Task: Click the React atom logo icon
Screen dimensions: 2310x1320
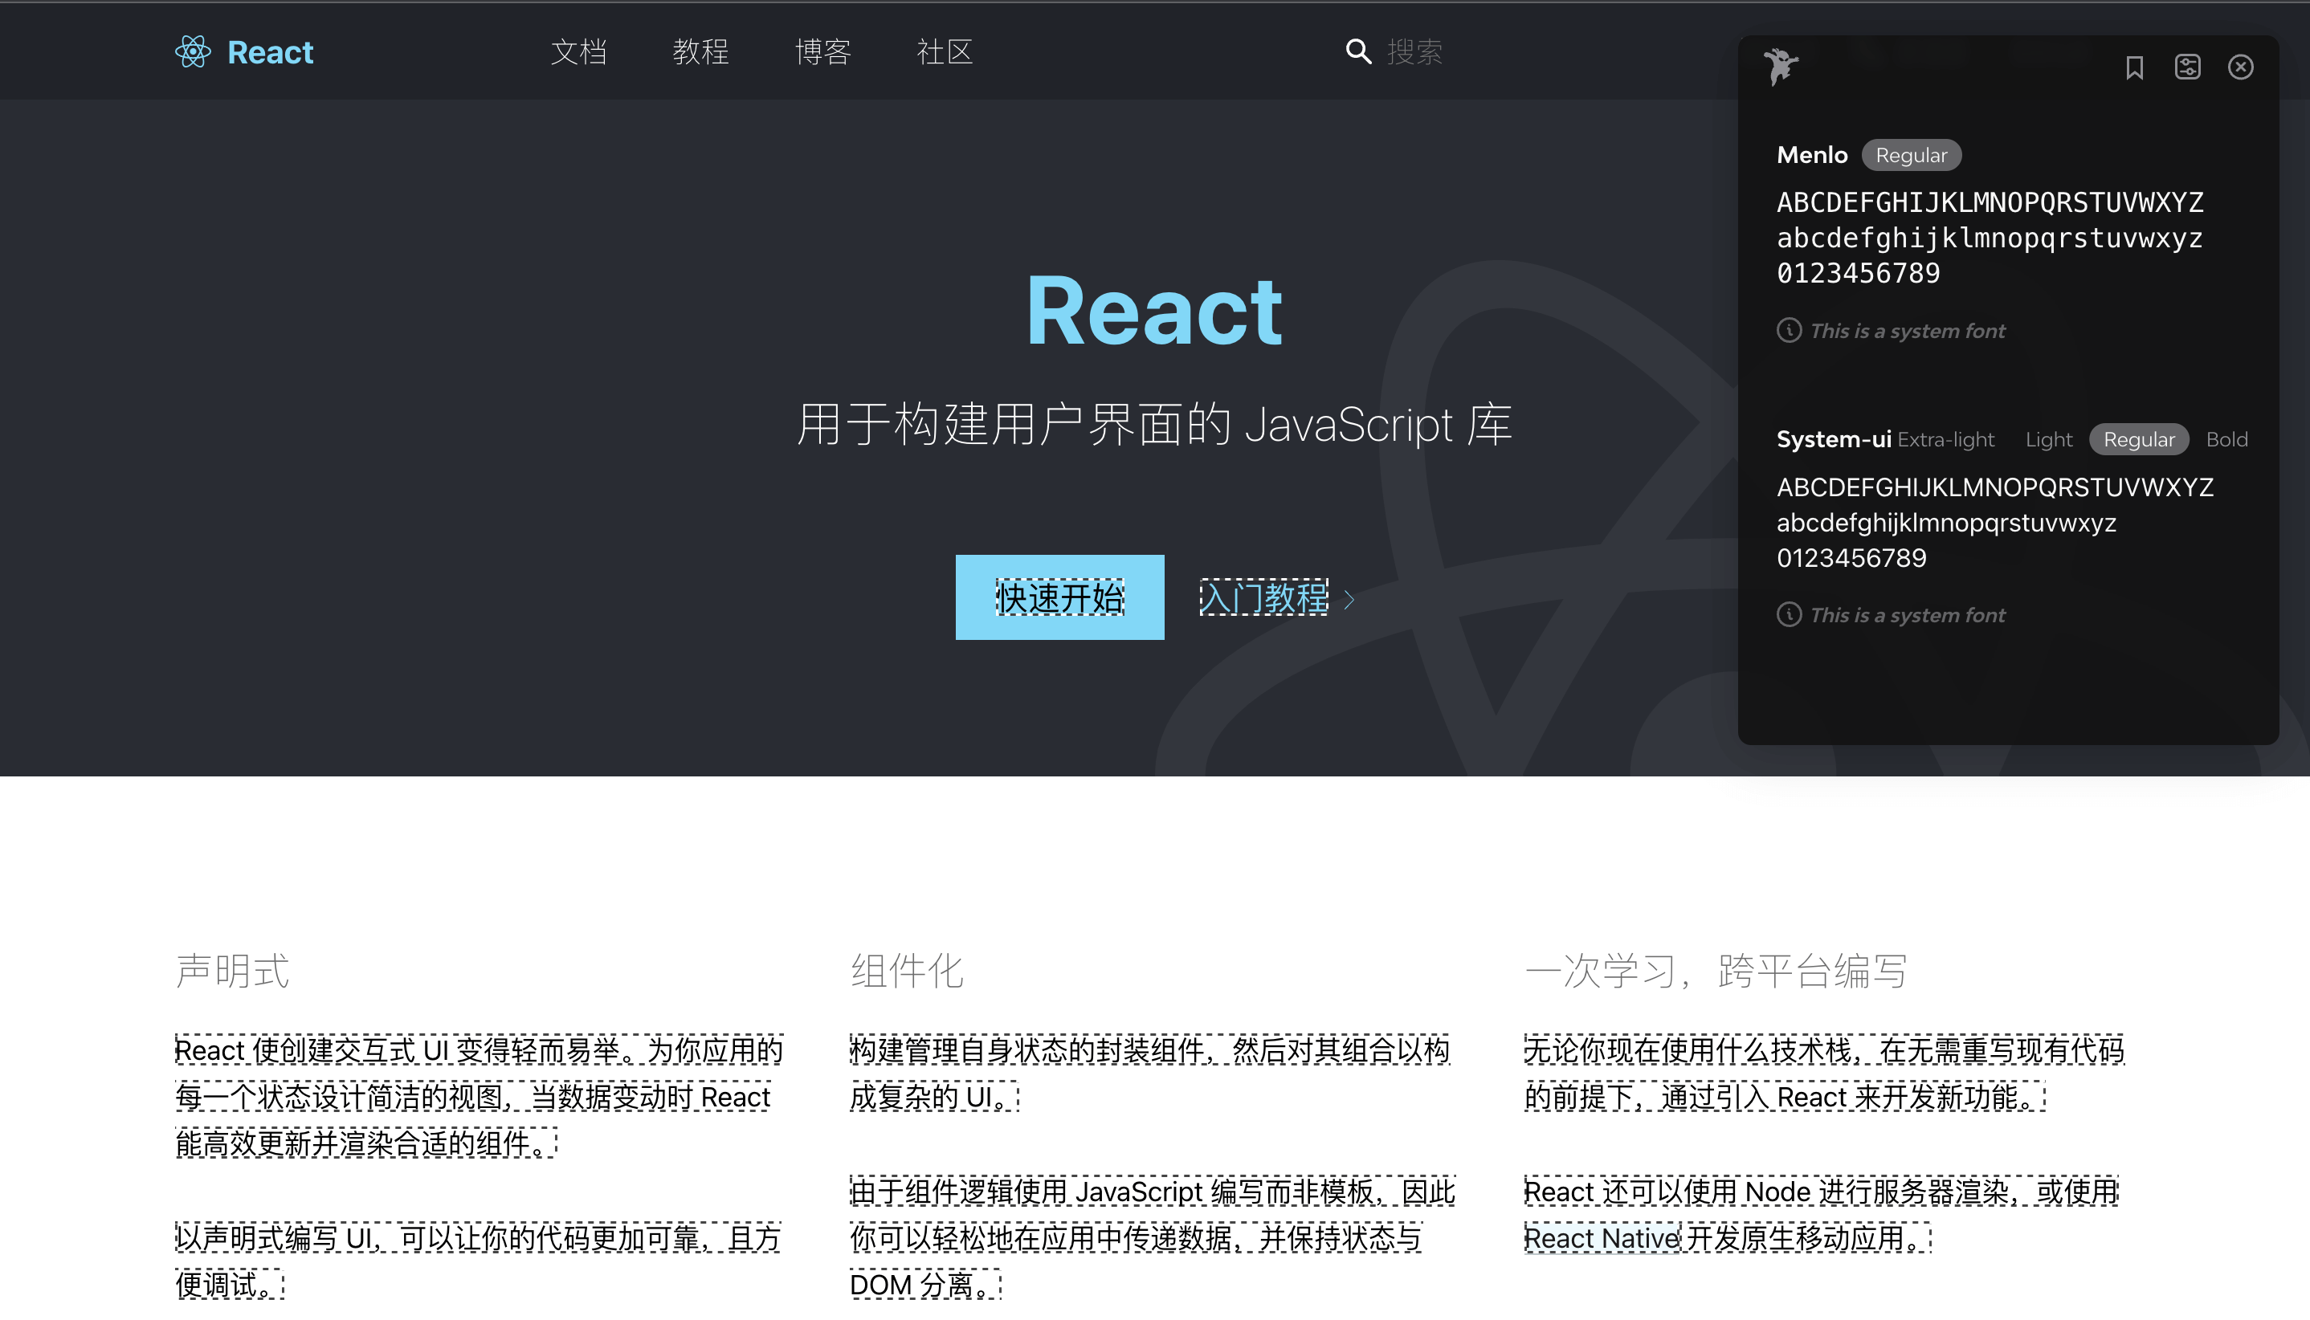Action: click(x=194, y=51)
